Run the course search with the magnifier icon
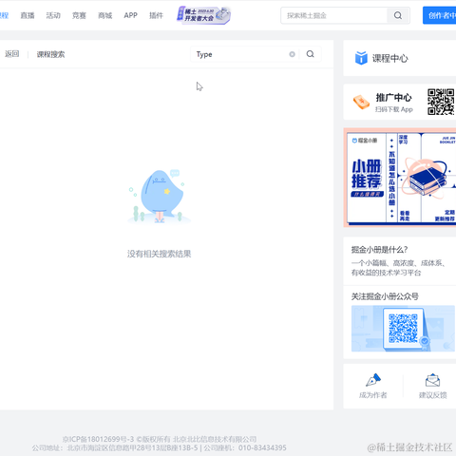Viewport: 456px width, 456px height. [311, 54]
